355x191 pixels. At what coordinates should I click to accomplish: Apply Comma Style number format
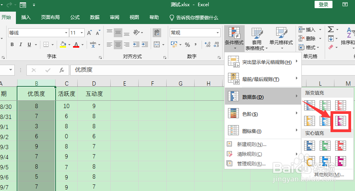[196, 45]
